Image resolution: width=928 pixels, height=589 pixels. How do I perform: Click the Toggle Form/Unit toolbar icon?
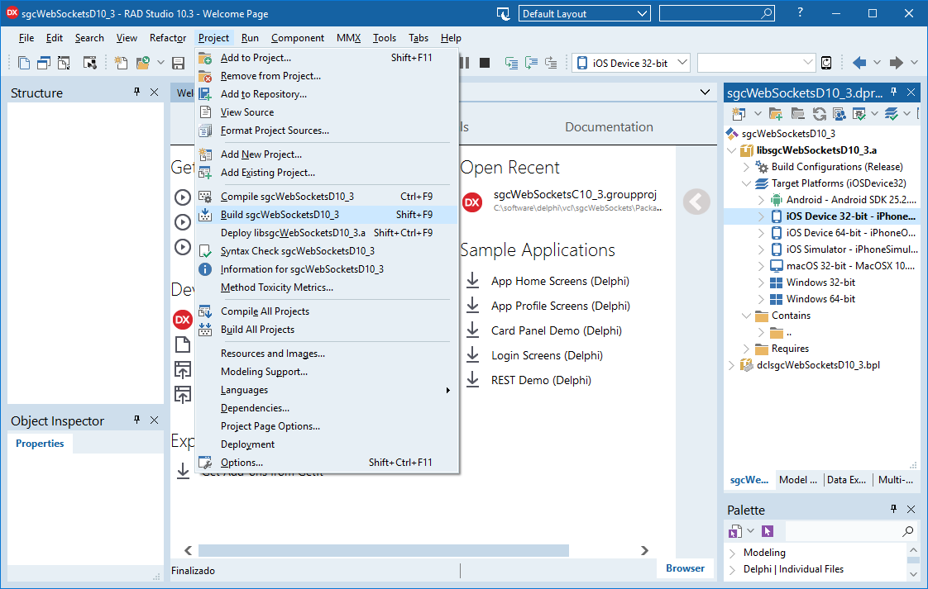click(x=64, y=63)
